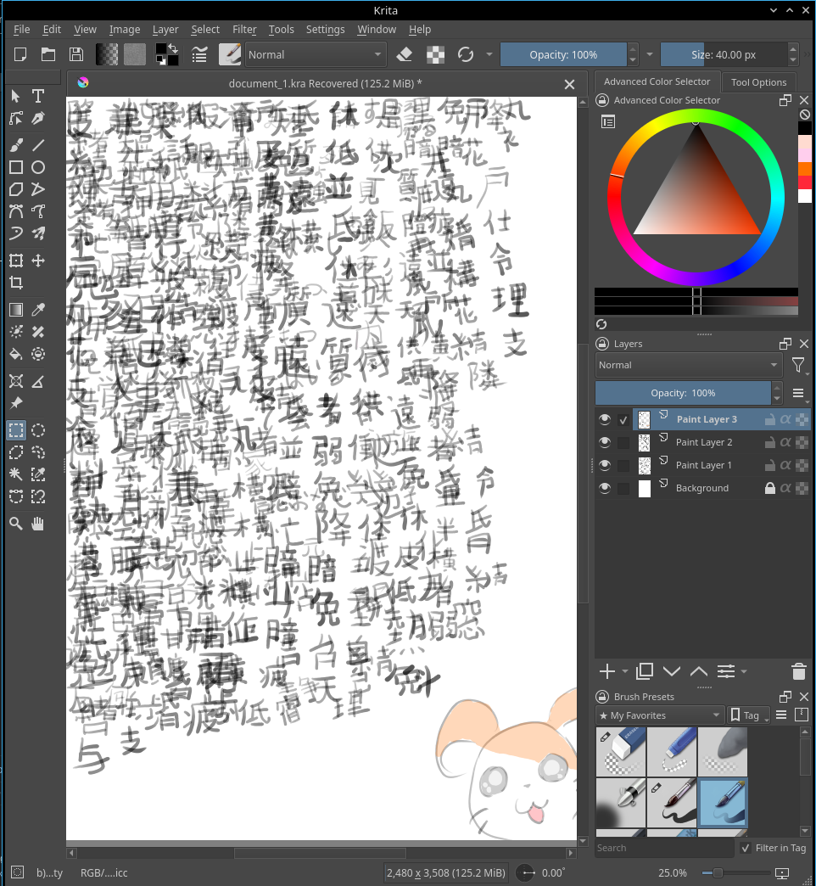Move layer up with arrow icon

click(x=699, y=671)
